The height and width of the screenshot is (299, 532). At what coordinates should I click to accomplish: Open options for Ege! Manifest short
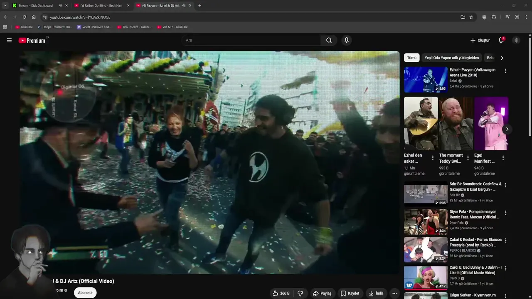click(503, 158)
